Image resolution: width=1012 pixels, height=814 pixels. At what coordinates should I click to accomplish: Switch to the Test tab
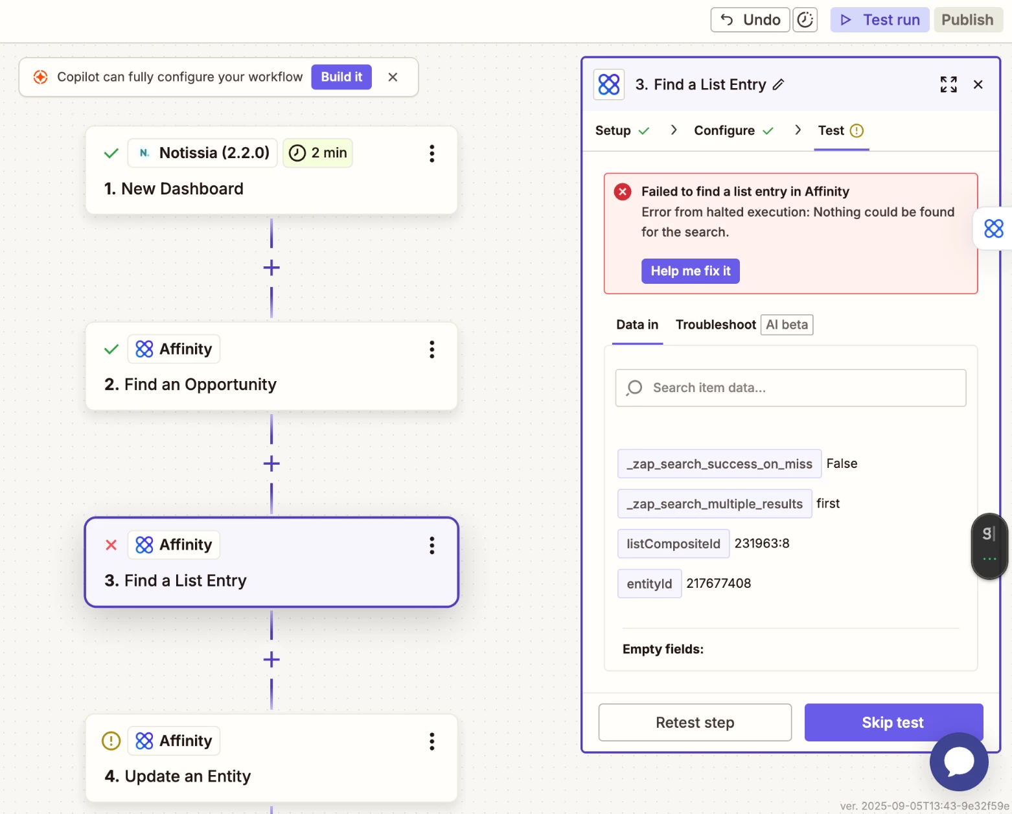pyautogui.click(x=840, y=130)
